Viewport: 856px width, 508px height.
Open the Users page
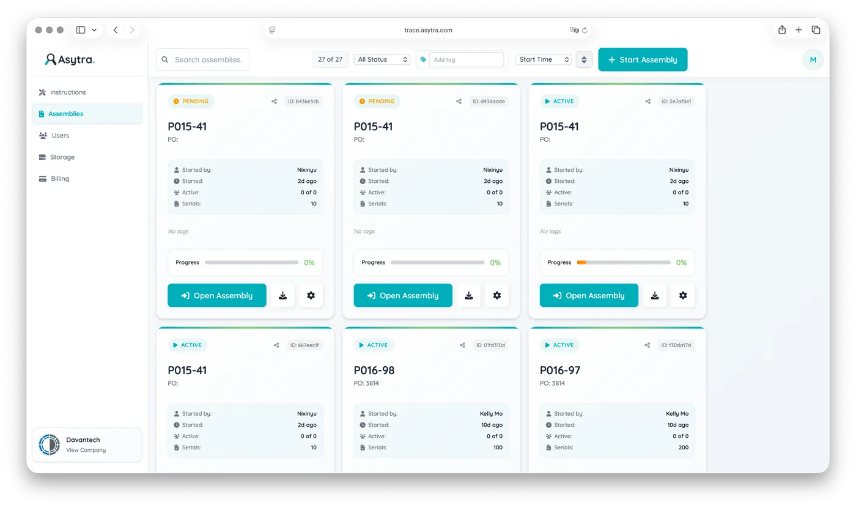[x=87, y=136]
